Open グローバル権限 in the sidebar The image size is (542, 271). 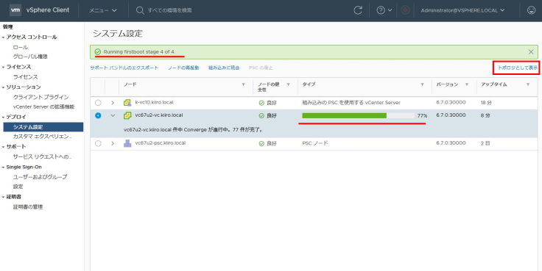click(30, 57)
